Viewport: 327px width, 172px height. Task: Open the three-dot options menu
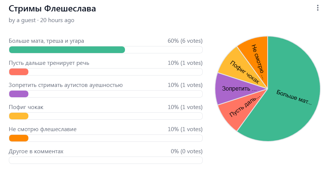coord(318,8)
